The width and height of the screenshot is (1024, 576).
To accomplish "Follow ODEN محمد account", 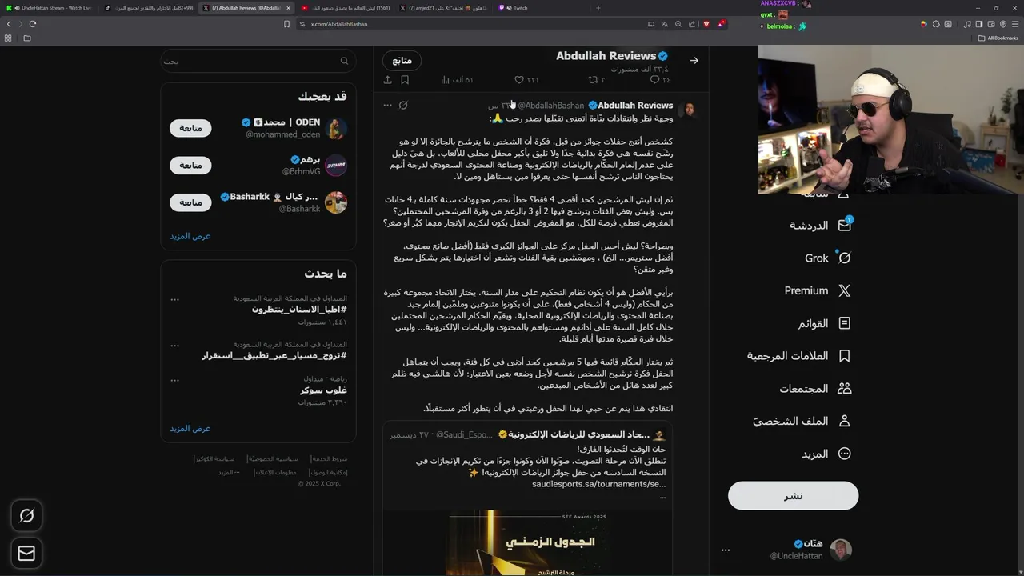I will 190,128.
